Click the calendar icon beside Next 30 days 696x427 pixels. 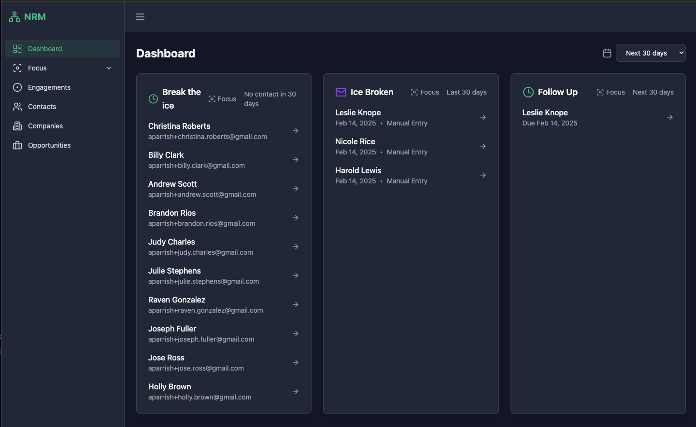click(607, 53)
